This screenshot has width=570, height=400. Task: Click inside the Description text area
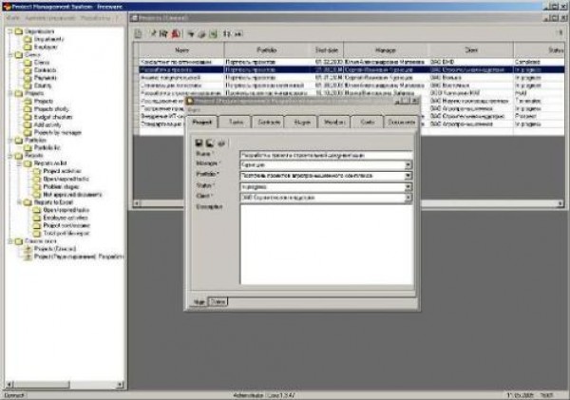(x=327, y=244)
